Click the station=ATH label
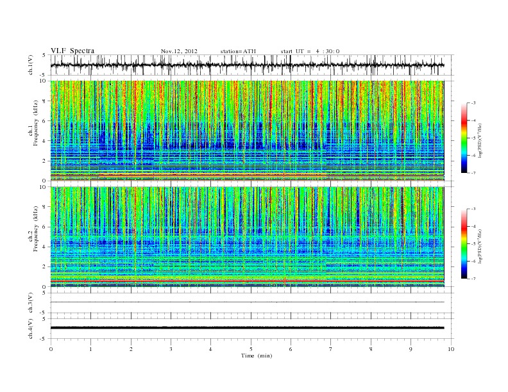Image resolution: width=508 pixels, height=392 pixels. 238,51
